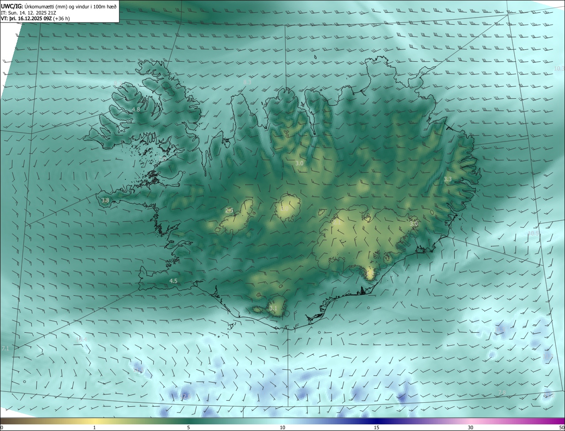Click the 0 tick on the color scale
Viewport: 565px width, 431px height.
[2, 427]
